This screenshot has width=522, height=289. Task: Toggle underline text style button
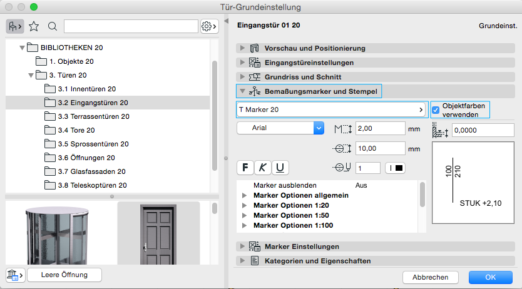click(280, 168)
